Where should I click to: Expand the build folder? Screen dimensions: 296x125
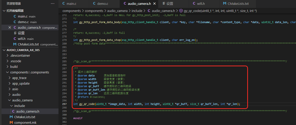pos(8,67)
